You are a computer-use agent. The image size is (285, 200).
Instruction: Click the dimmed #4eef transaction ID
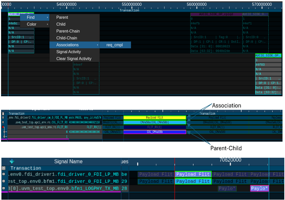click(86, 65)
